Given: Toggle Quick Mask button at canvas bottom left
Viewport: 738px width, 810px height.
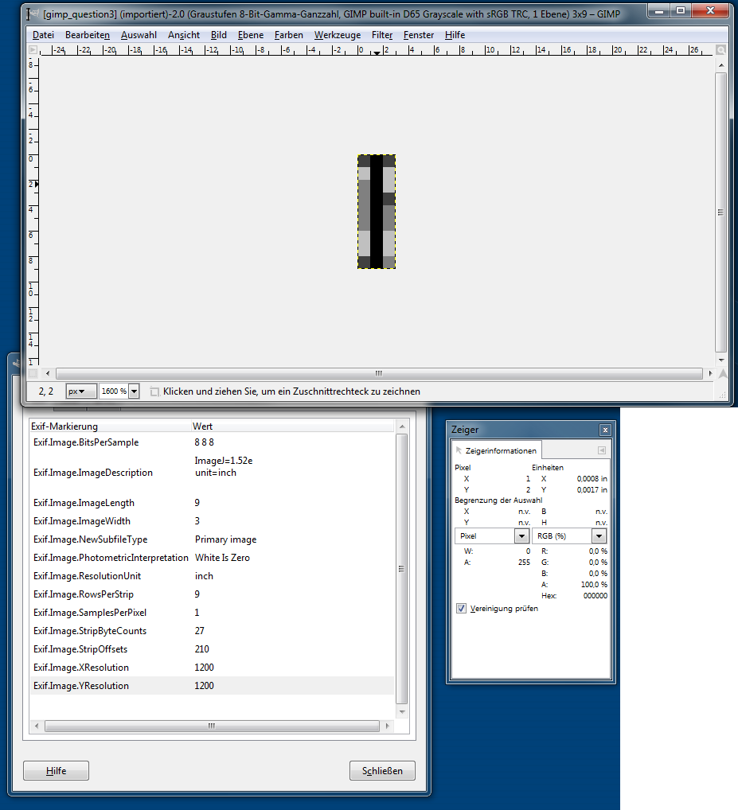Looking at the screenshot, I should (33, 373).
